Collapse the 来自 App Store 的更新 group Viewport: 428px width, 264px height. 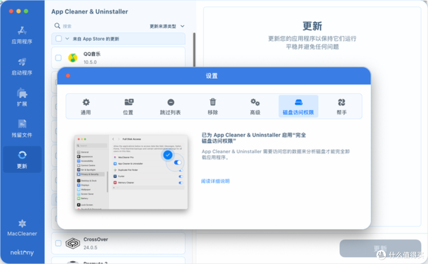tap(67, 39)
